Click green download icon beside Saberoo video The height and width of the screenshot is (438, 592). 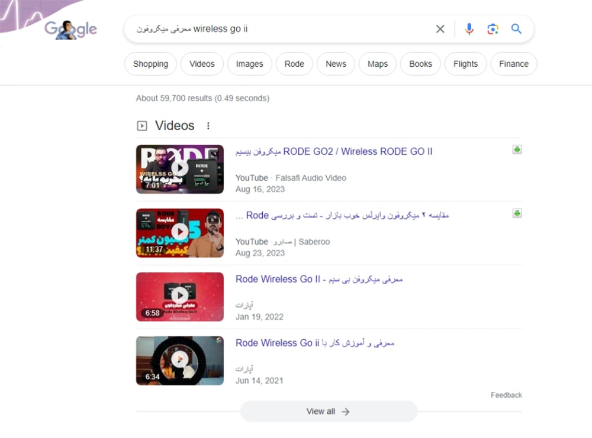pos(517,213)
